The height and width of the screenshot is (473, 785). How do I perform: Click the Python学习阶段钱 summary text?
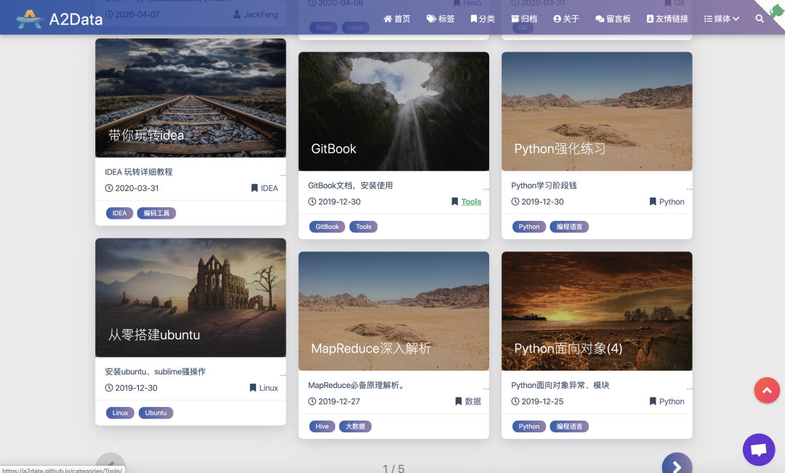544,186
